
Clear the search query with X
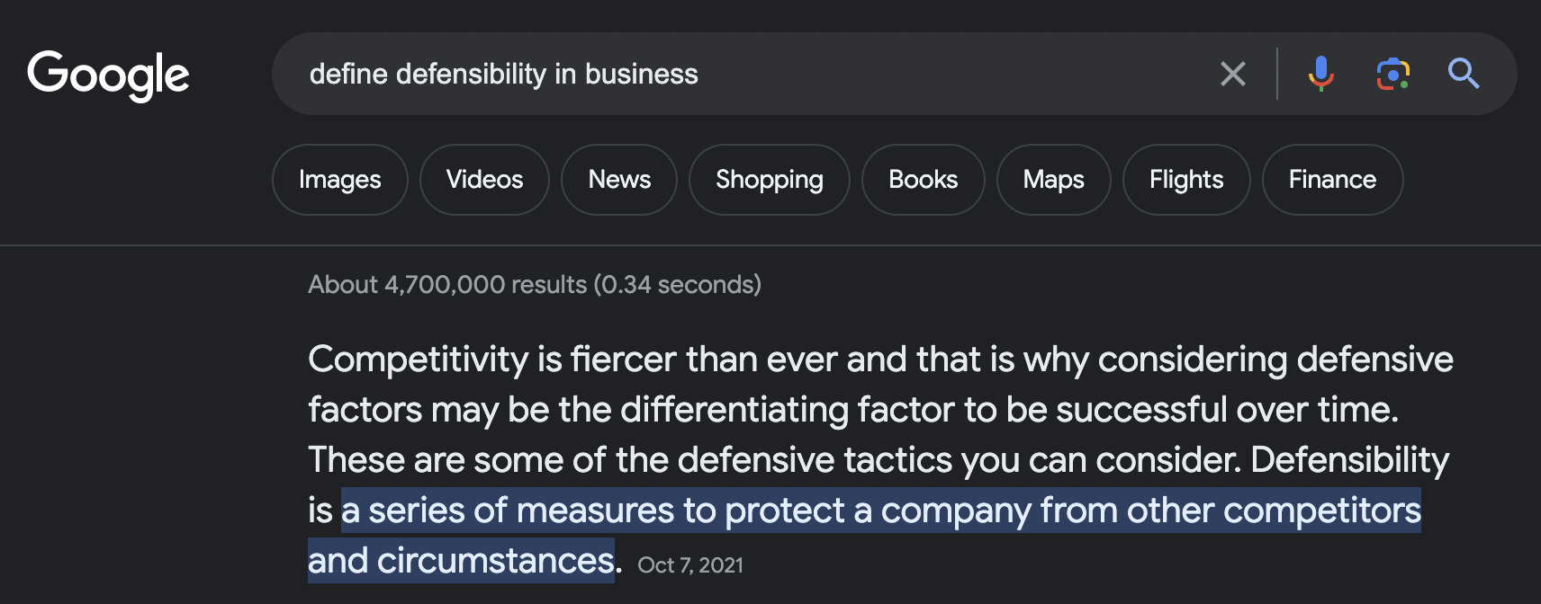tap(1233, 74)
